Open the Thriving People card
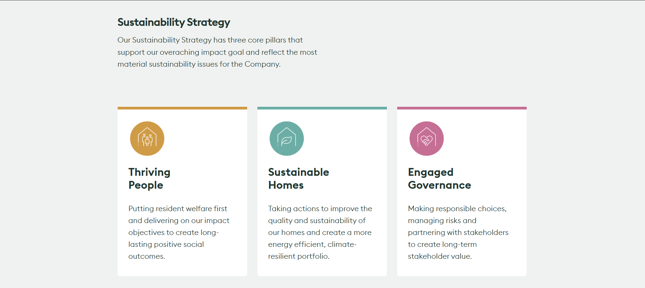 (182, 191)
